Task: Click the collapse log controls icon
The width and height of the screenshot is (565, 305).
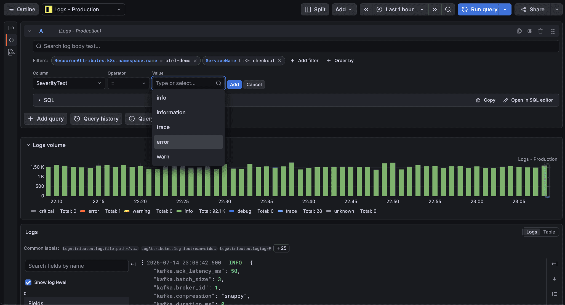Action: [554, 264]
